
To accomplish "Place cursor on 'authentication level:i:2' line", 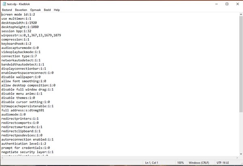I will point(24,143).
